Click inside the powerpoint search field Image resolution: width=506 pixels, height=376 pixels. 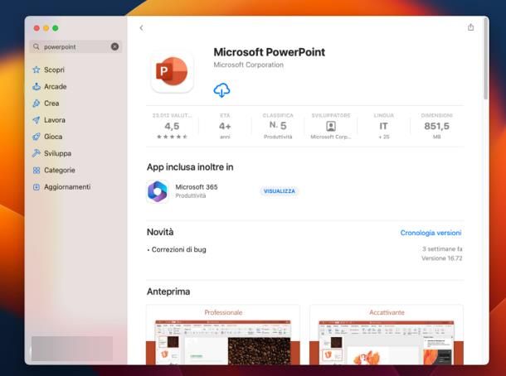pos(75,46)
